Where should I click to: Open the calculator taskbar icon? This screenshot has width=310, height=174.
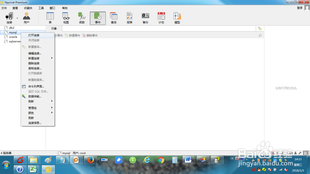[x=175, y=160]
